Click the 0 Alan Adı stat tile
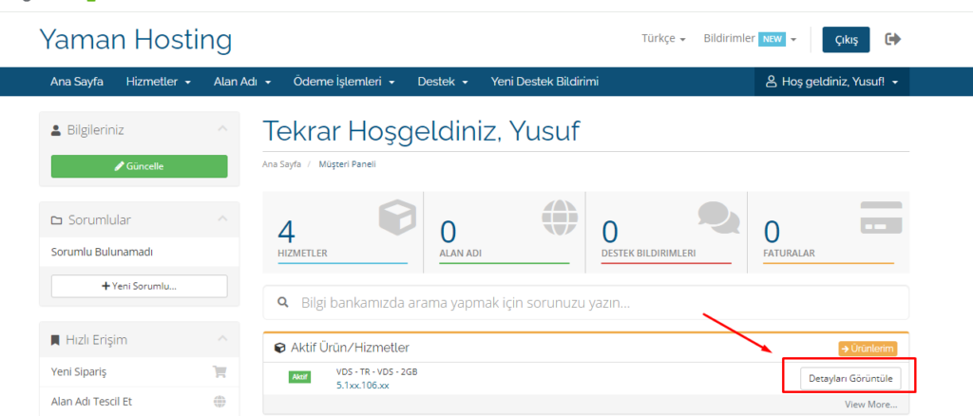This screenshot has height=416, width=973. click(x=505, y=233)
